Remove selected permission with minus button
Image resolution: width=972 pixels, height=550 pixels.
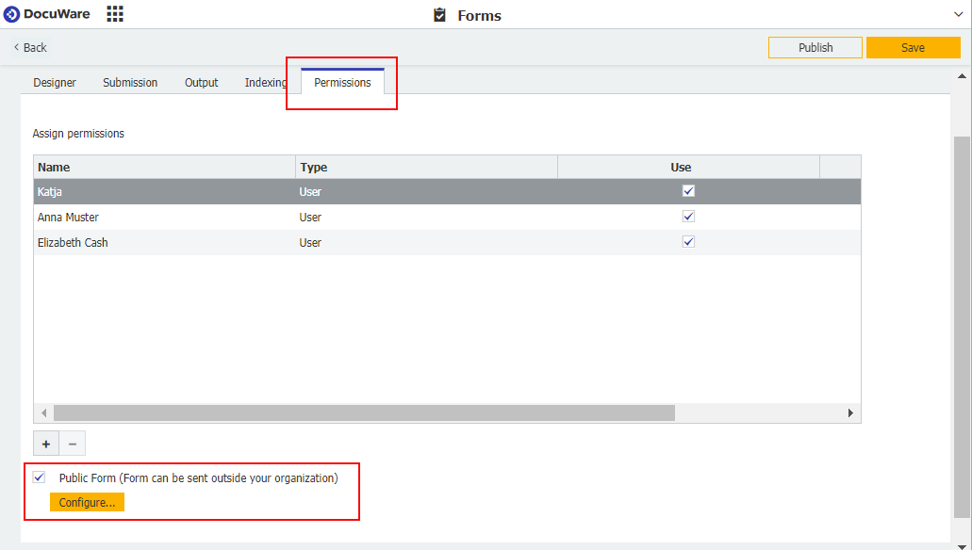(73, 444)
